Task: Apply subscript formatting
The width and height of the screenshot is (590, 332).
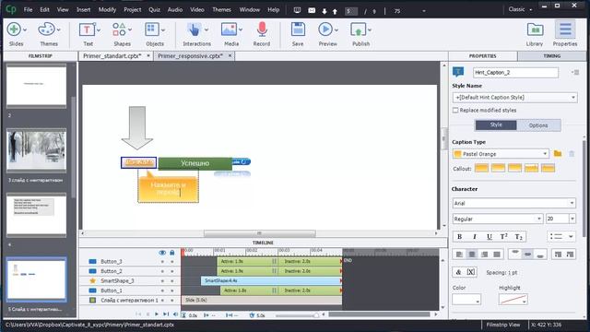Action: click(518, 237)
